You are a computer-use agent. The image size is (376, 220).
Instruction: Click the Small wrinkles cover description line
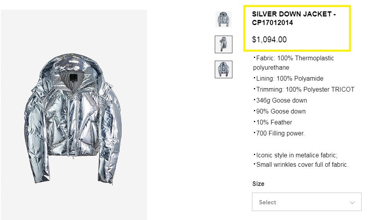click(300, 164)
